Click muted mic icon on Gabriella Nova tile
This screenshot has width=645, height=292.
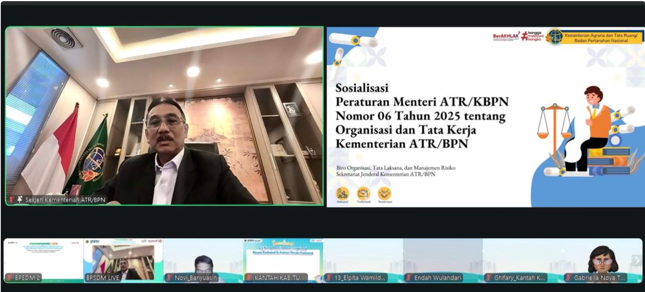pyautogui.click(x=568, y=277)
